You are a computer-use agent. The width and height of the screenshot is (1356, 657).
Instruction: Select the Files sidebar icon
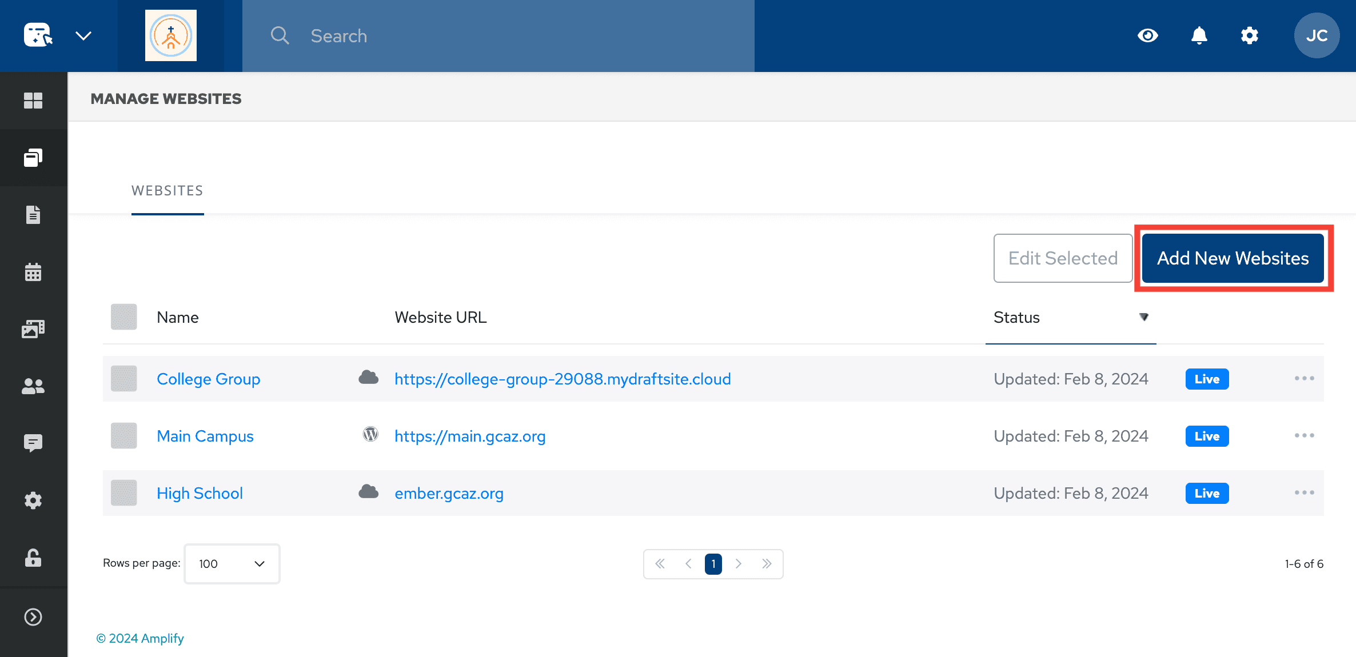click(34, 214)
